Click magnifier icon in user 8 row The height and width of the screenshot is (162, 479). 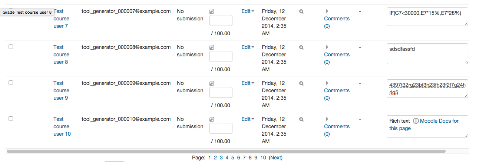(301, 47)
